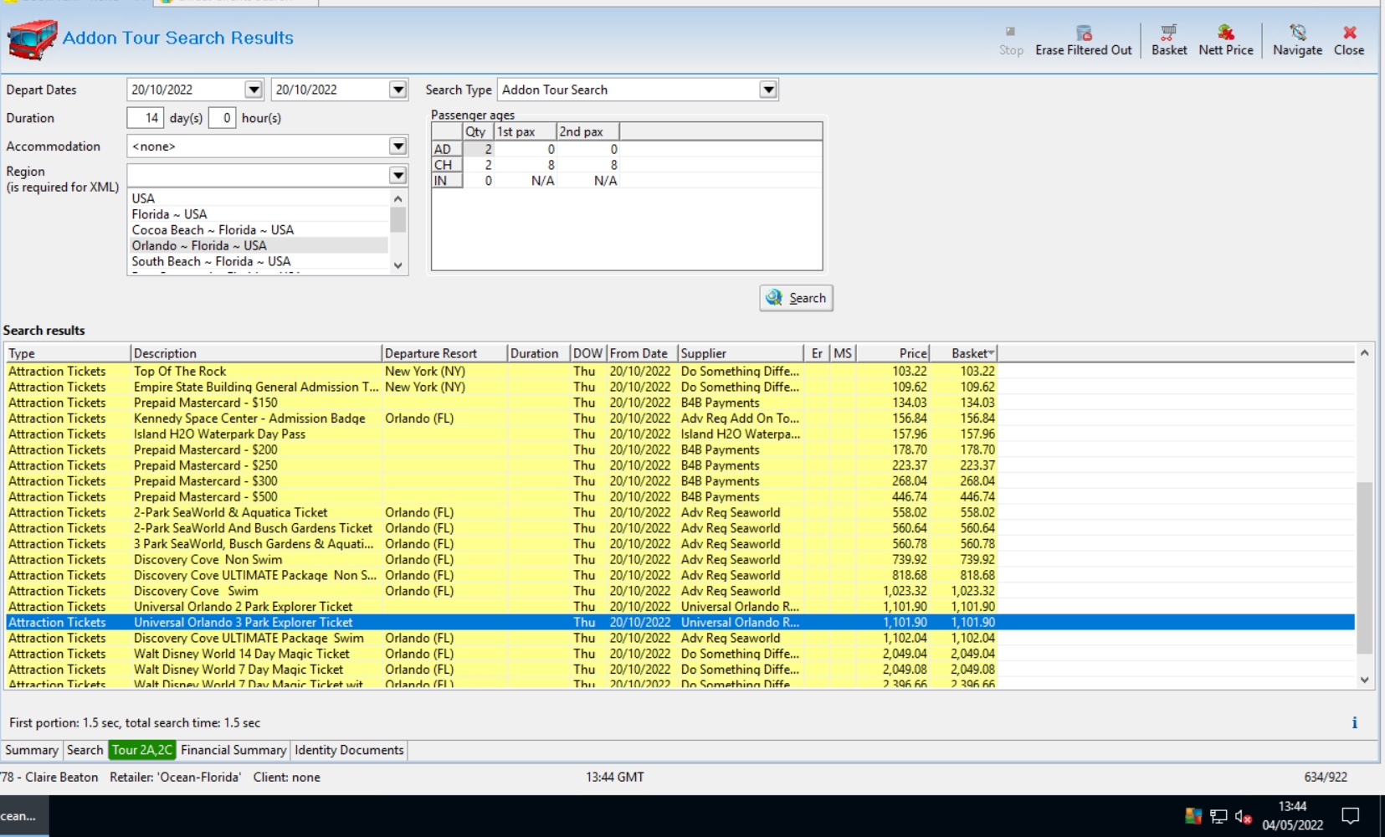Select Cocoa Beach ~ Florida ~ USA region
Viewport: 1385px width, 837px height.
tap(213, 230)
